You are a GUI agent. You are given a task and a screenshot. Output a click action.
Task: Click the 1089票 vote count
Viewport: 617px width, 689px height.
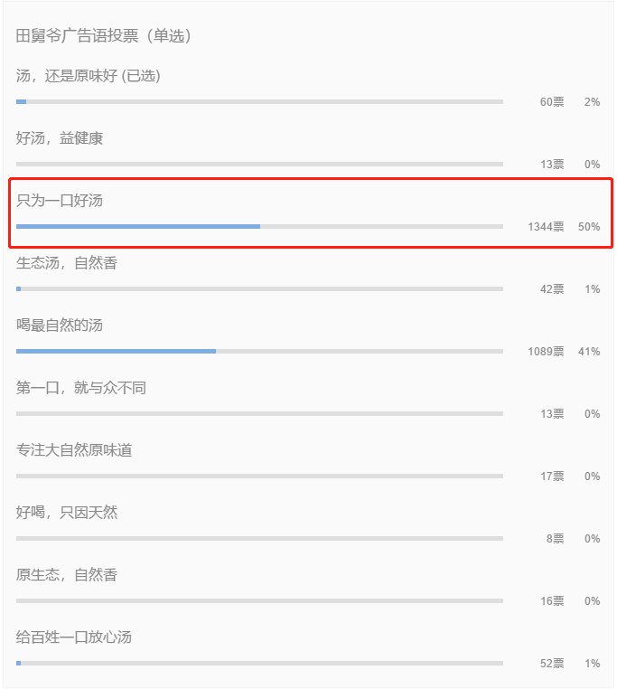(546, 352)
